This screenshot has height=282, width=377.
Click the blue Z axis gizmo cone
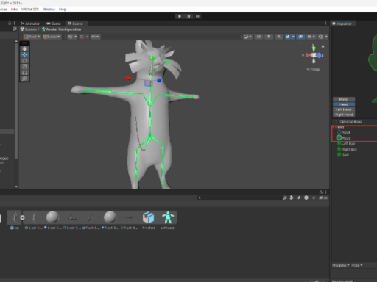coord(319,55)
